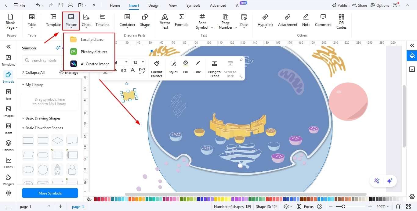Viewport: 417px width, 211px height.
Task: Open the Date dropdown
Action: coord(244,28)
